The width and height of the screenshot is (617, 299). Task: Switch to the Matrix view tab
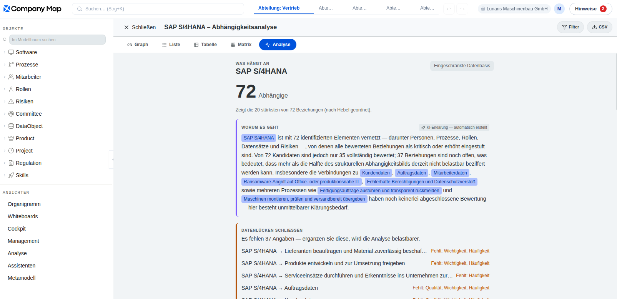241,45
